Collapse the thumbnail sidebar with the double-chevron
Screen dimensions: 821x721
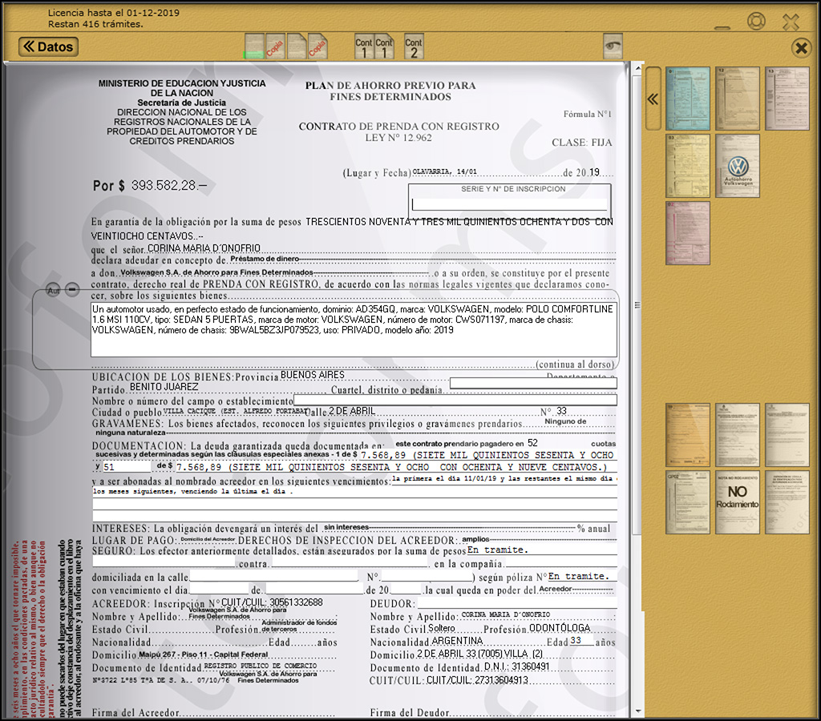(653, 98)
